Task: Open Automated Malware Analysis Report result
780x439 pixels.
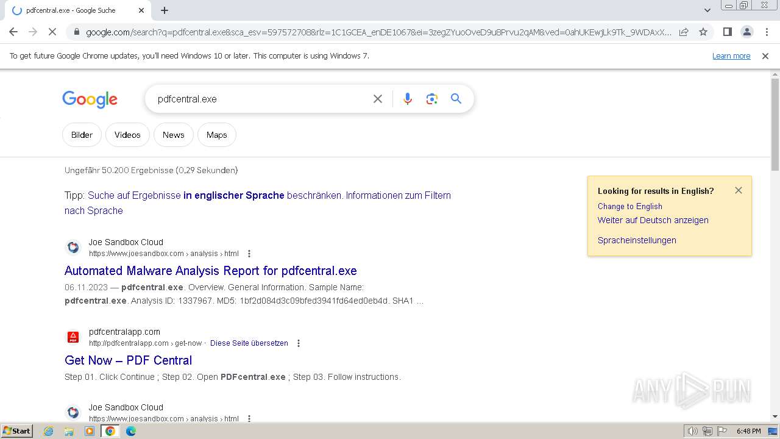Action: tap(211, 271)
